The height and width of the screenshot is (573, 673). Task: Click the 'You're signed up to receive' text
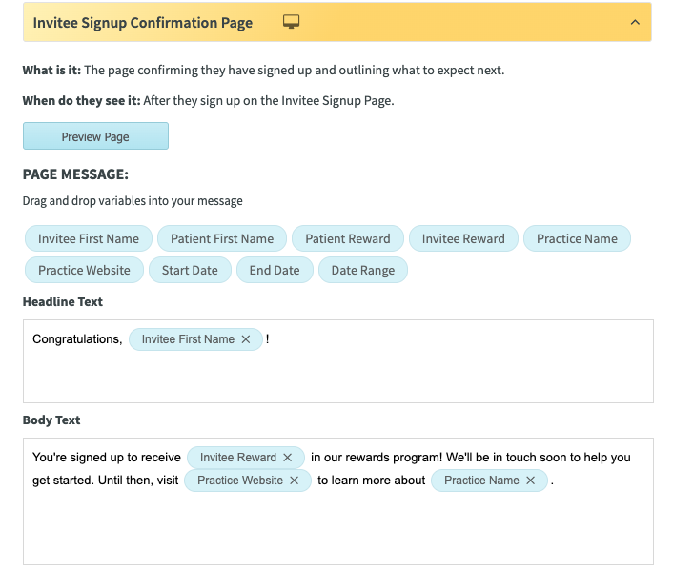107,458
